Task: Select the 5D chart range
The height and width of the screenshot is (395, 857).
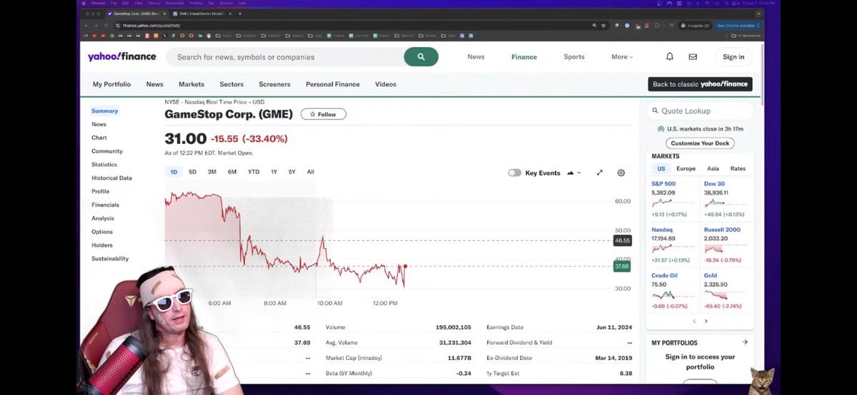Action: pyautogui.click(x=193, y=172)
